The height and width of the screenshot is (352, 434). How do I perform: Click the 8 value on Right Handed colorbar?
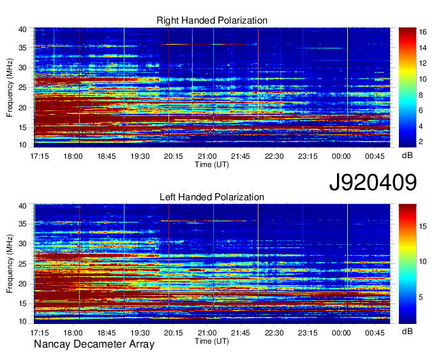(x=421, y=95)
